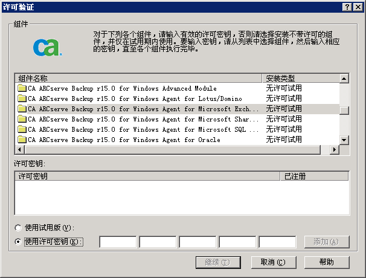Click the first license key input box
Image resolution: width=366 pixels, height=278 pixels.
[x=118, y=242]
